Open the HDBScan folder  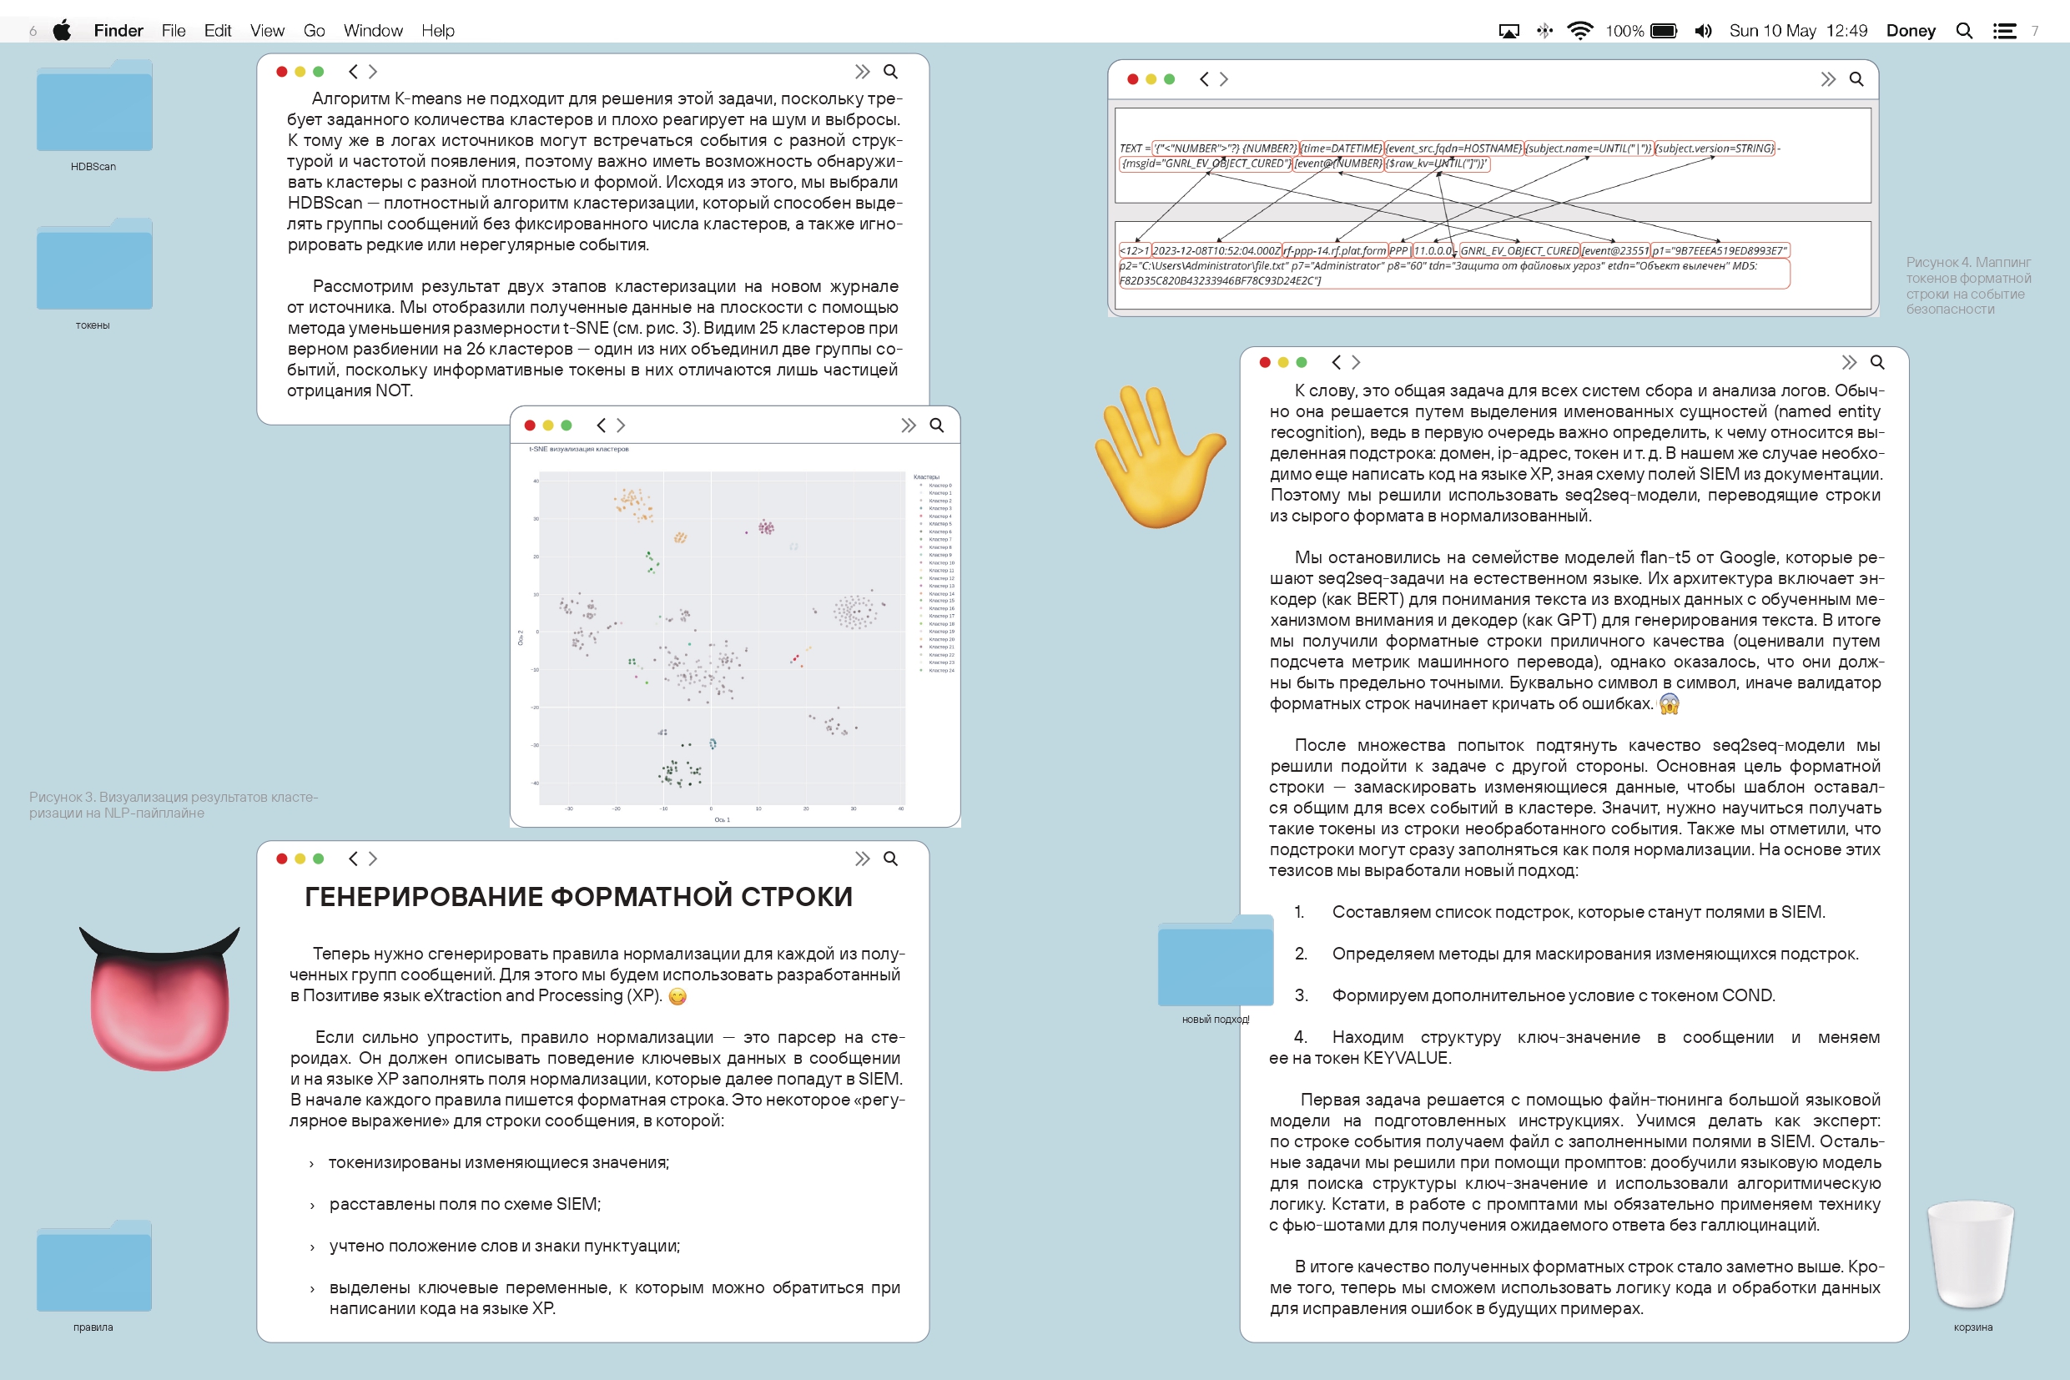click(94, 108)
